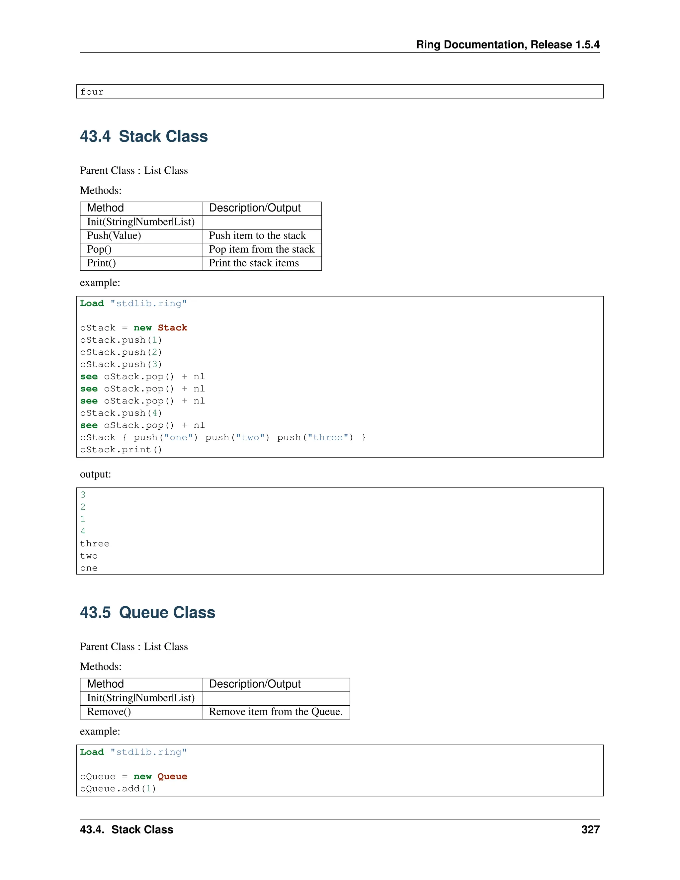Viewport: 680px width, 880px height.
Task: Click 'Parent Class : List Class' under Stack Class
Action: [x=134, y=170]
